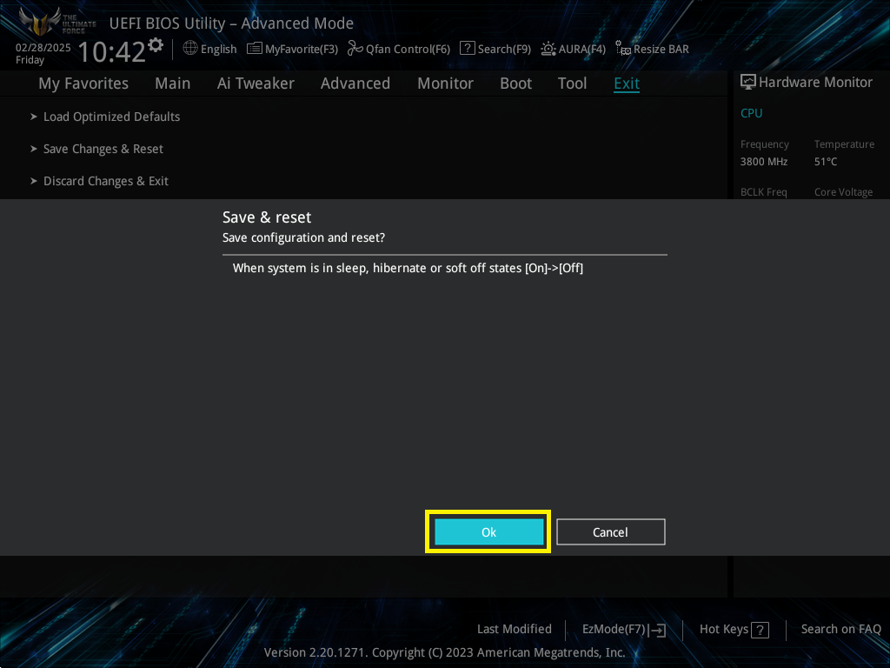890x668 pixels.
Task: Click the 51°C temperature value
Action: point(826,162)
